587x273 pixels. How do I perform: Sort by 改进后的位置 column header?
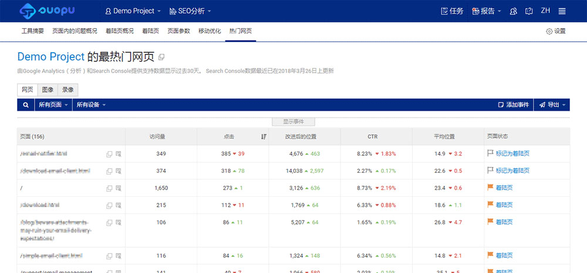click(x=301, y=136)
